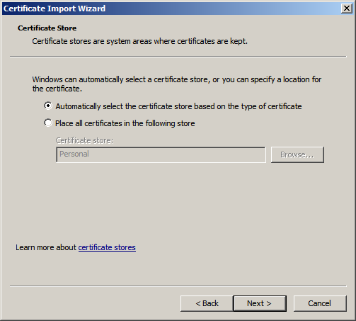Viewport: 356px width, 321px height.
Task: Click the 'Windows can automatically select' paragraph
Action: click(x=177, y=84)
